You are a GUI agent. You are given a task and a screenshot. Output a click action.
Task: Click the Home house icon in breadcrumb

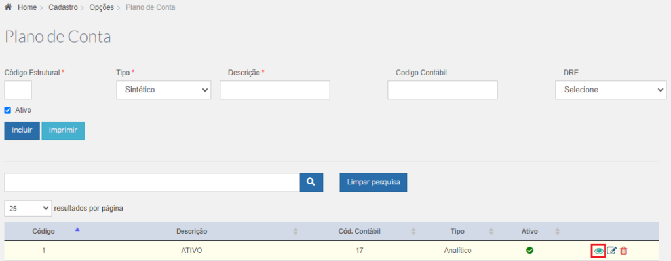[x=8, y=7]
